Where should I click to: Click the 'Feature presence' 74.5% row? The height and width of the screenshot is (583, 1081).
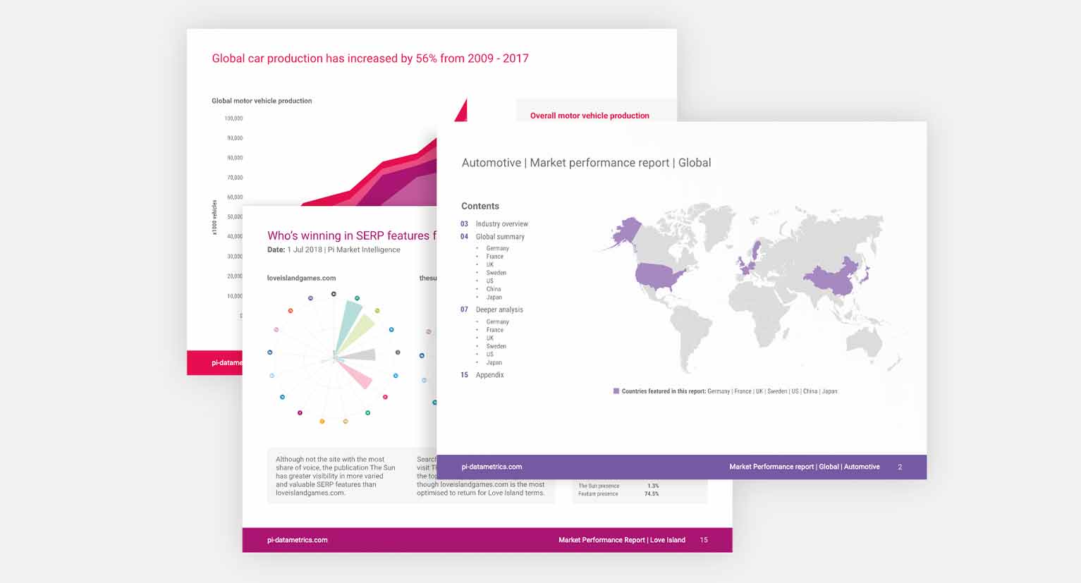(618, 494)
